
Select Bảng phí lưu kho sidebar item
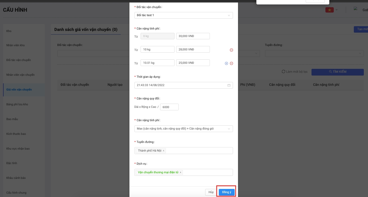(x=17, y=104)
